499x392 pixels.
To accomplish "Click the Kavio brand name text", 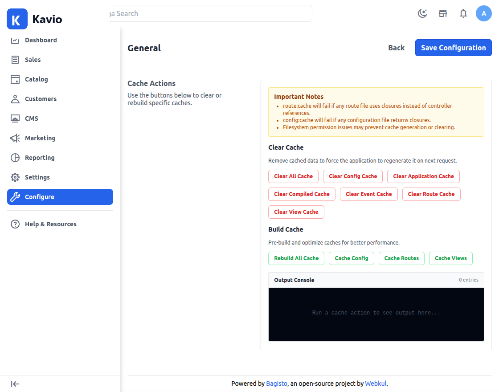I will point(47,19).
